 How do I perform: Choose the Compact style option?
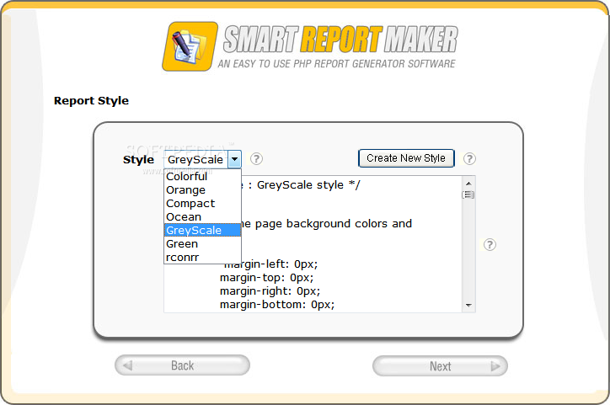202,203
